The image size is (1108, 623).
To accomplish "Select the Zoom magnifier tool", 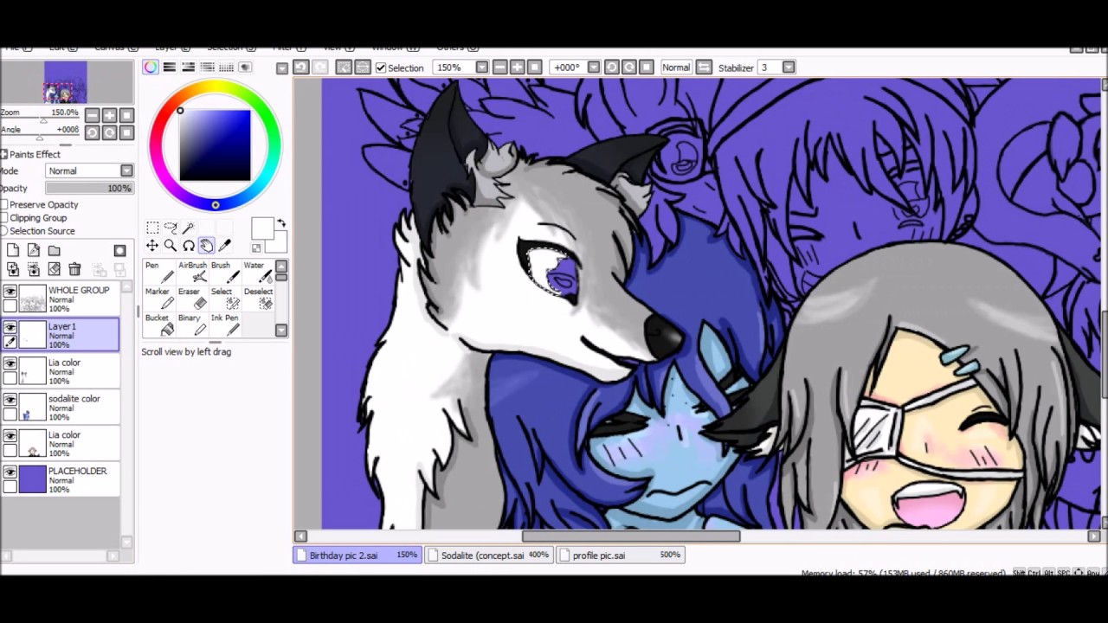I will tap(171, 246).
